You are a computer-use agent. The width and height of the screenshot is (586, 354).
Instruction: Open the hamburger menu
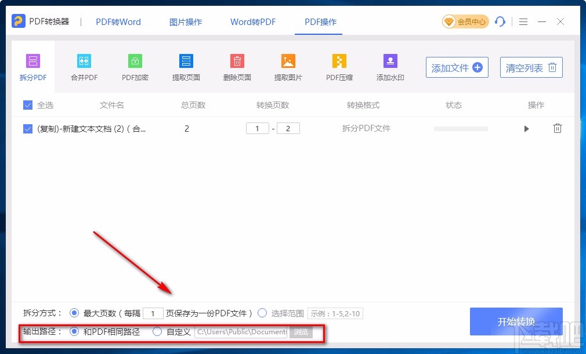(x=523, y=21)
